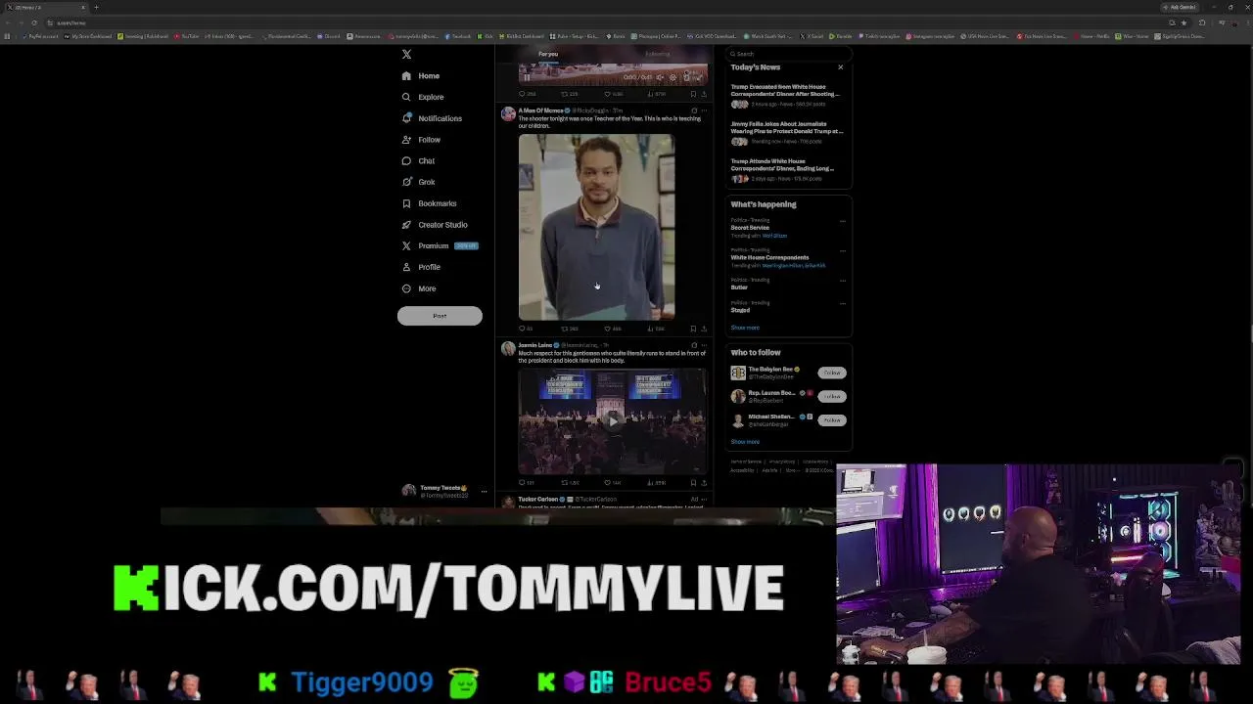Open options for White House Correspondents trend
This screenshot has width=1253, height=704.
tap(842, 250)
